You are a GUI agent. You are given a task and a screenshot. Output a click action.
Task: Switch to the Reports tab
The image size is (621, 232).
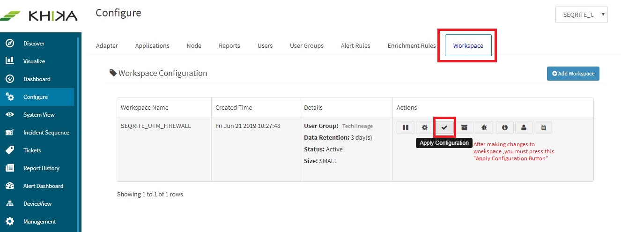point(229,45)
